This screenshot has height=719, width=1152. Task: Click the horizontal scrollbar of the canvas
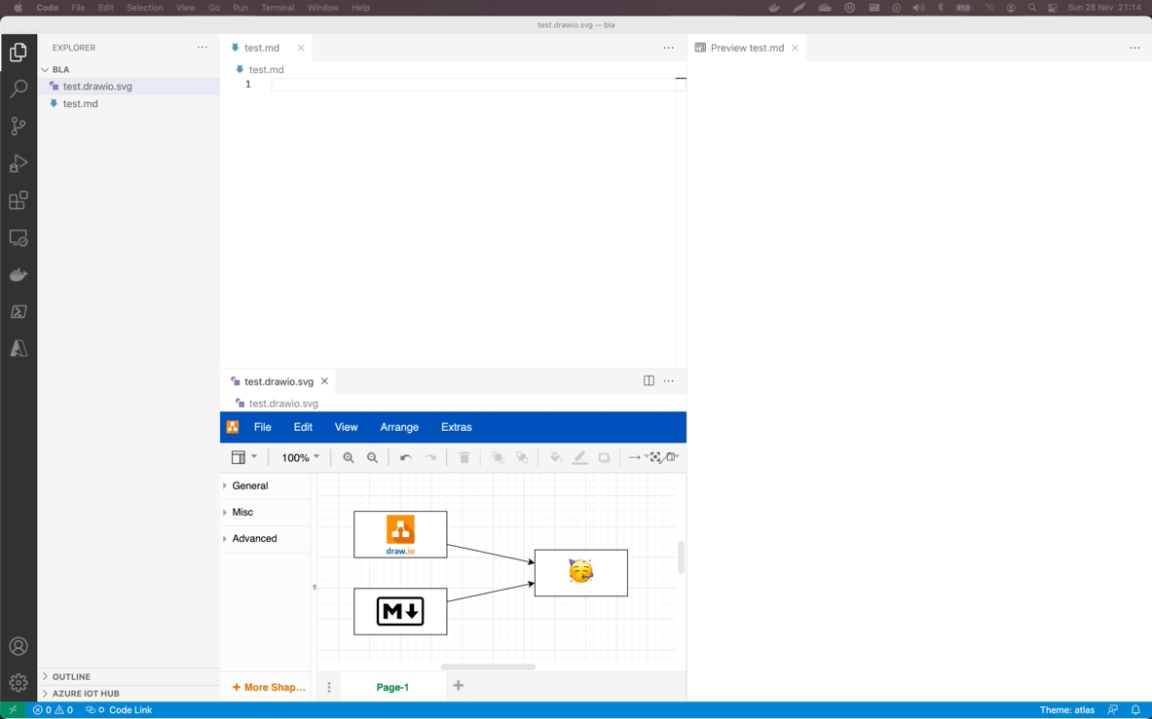(x=488, y=666)
